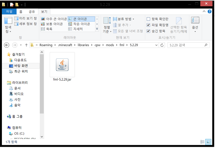Open Homegroup (홈 그룹) in the navigation pane
The width and height of the screenshot is (215, 149).
15,116
